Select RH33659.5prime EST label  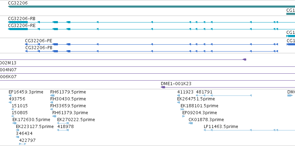click(x=68, y=106)
